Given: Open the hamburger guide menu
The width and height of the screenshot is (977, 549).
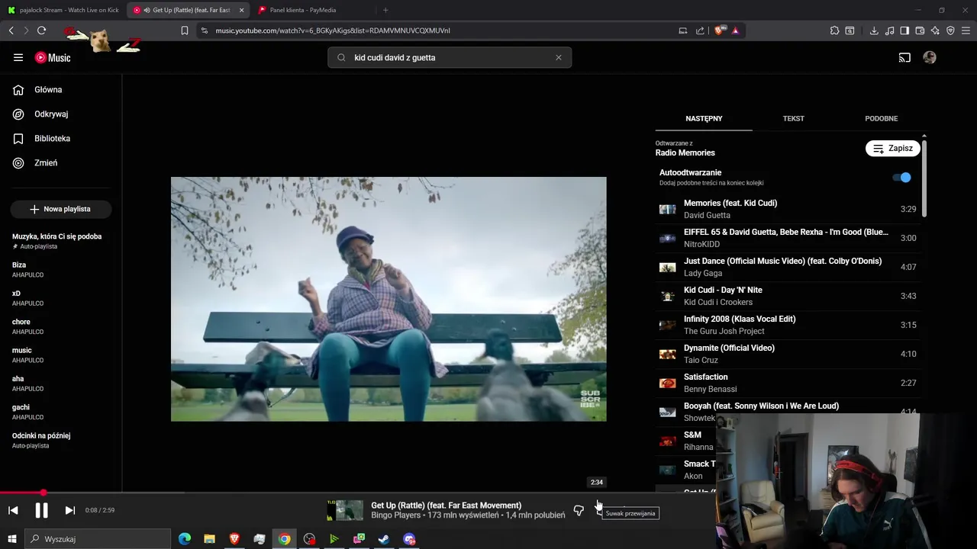Looking at the screenshot, I should [18, 57].
